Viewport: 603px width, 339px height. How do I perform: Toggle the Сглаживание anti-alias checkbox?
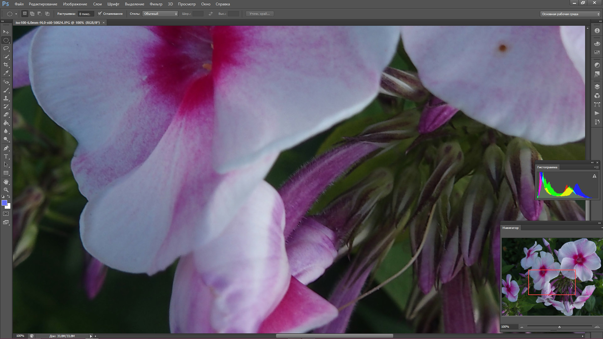click(100, 13)
